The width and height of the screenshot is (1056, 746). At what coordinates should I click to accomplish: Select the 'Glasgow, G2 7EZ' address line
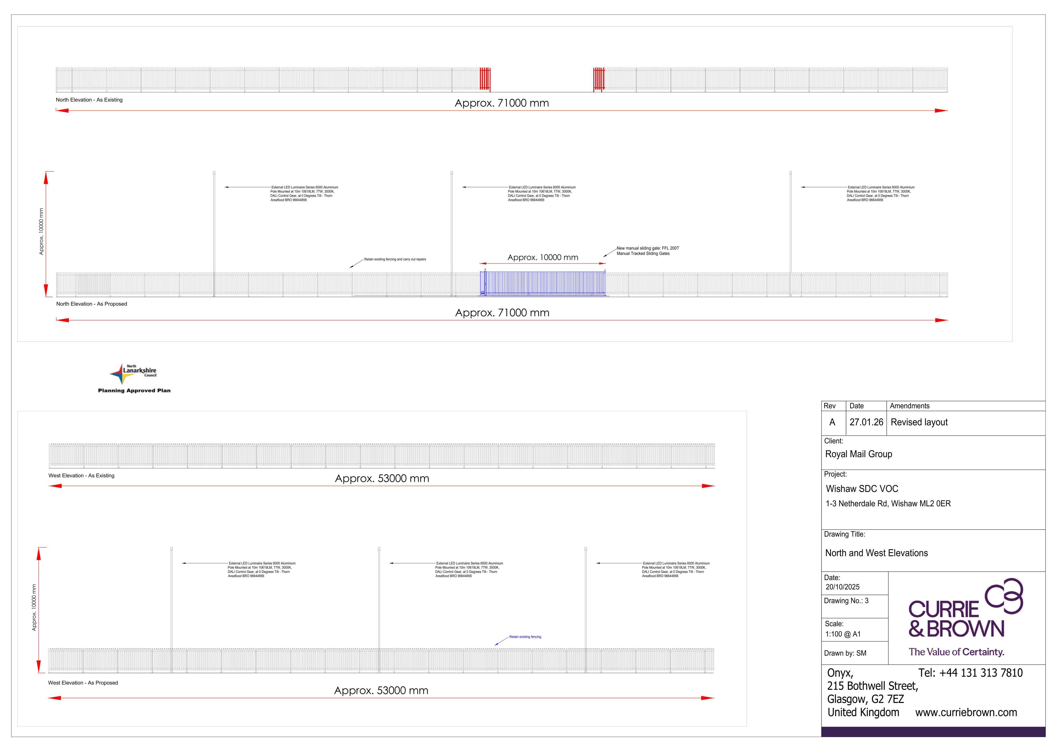(x=865, y=700)
